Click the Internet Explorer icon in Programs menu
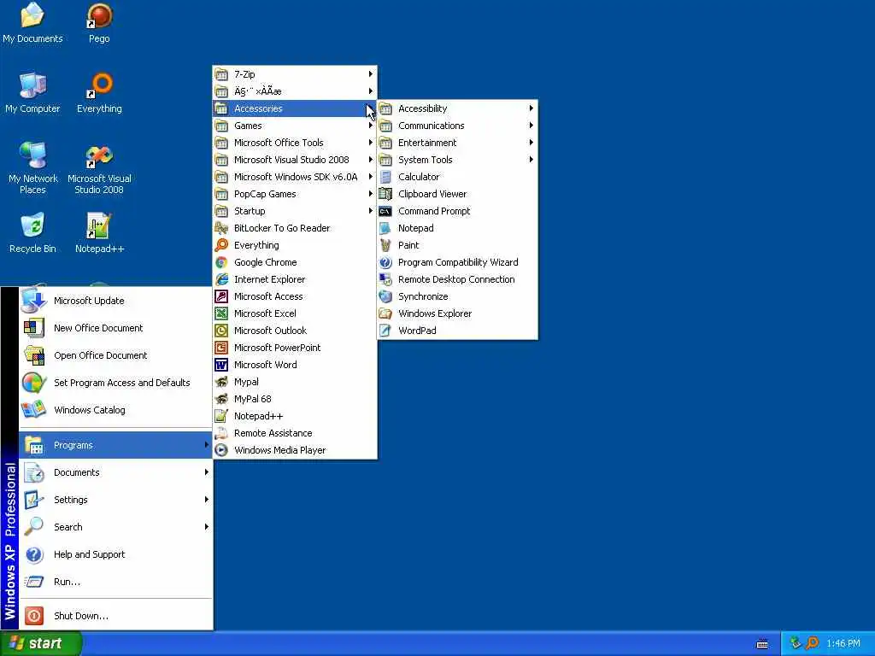The image size is (875, 656). (221, 279)
